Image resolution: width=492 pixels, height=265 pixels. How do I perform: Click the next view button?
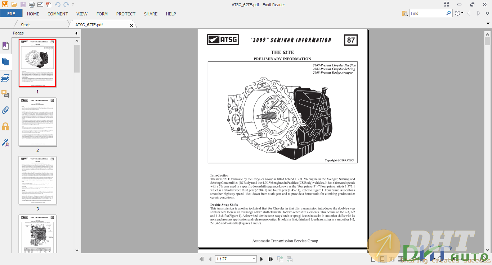point(289,259)
